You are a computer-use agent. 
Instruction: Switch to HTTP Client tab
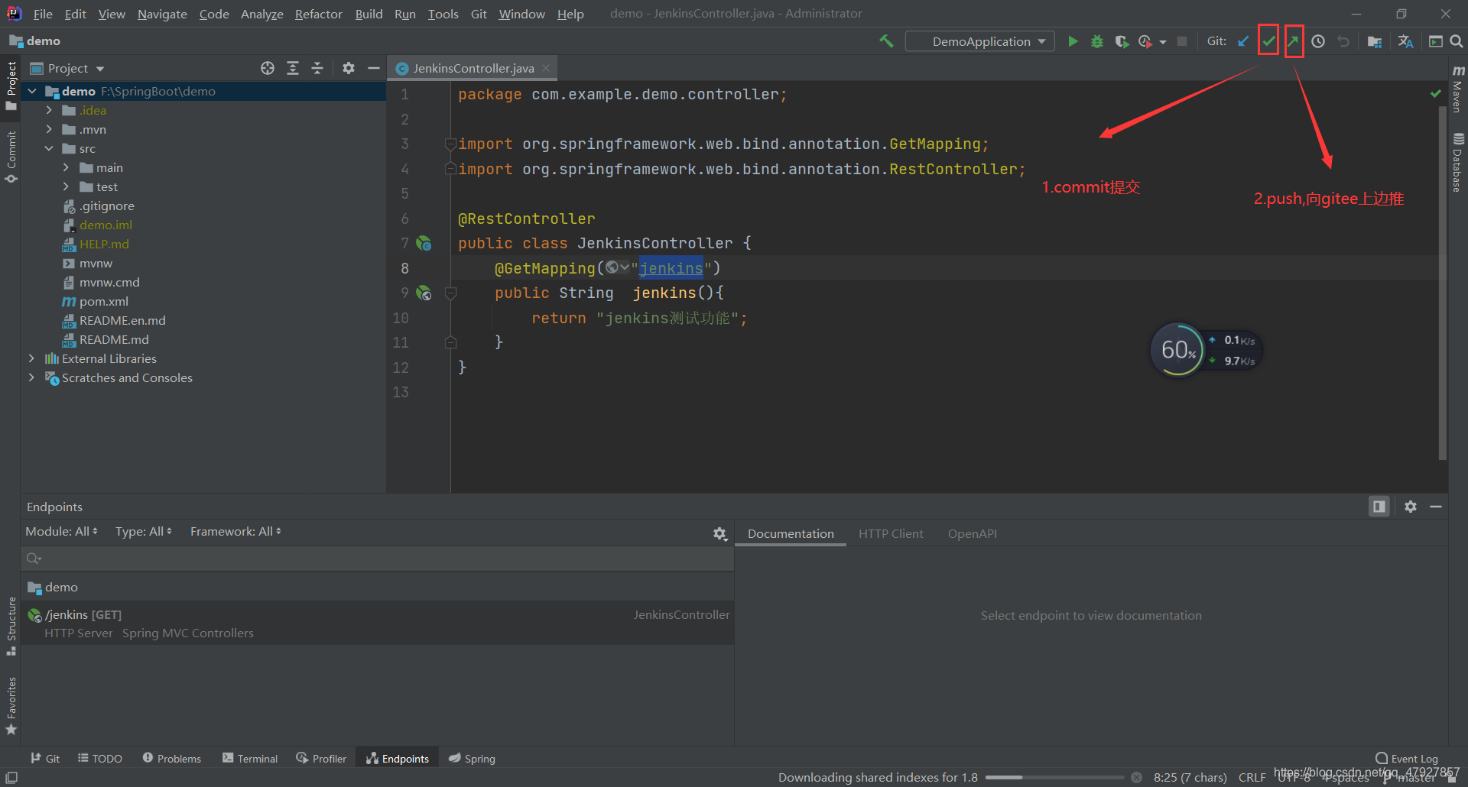pos(891,533)
